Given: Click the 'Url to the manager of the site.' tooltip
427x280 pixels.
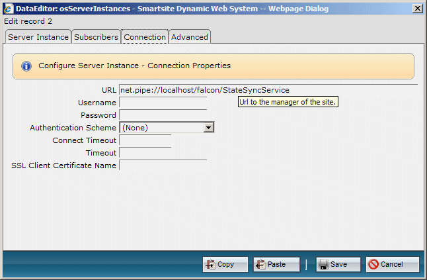Looking at the screenshot, I should click(x=288, y=102).
